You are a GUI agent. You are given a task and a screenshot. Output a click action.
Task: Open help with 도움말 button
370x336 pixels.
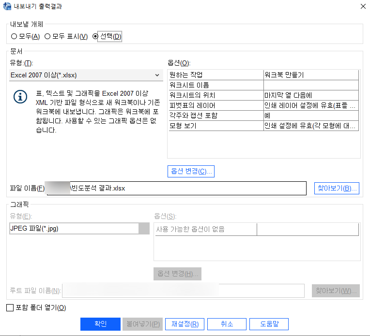point(269,324)
